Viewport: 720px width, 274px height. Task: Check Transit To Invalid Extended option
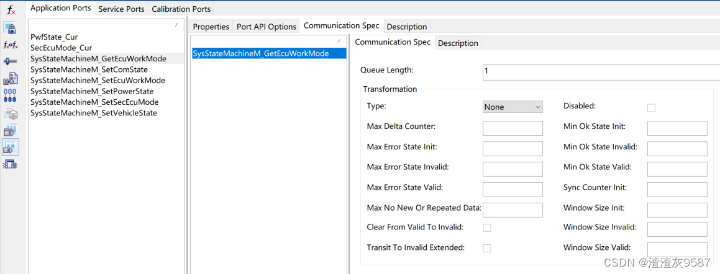[x=487, y=248]
